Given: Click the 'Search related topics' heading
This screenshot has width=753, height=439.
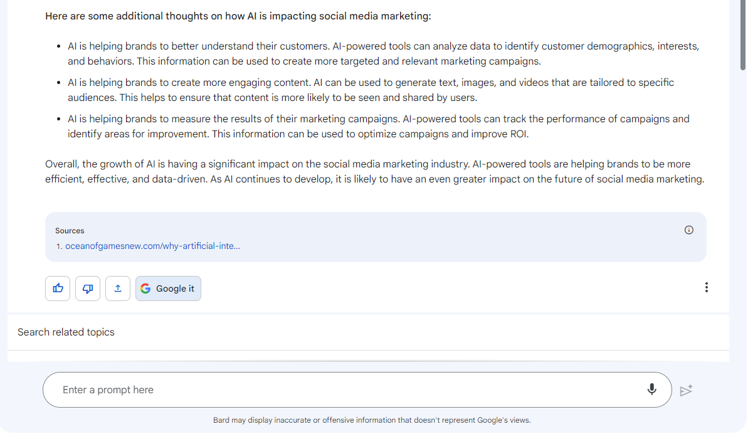Looking at the screenshot, I should coord(66,332).
